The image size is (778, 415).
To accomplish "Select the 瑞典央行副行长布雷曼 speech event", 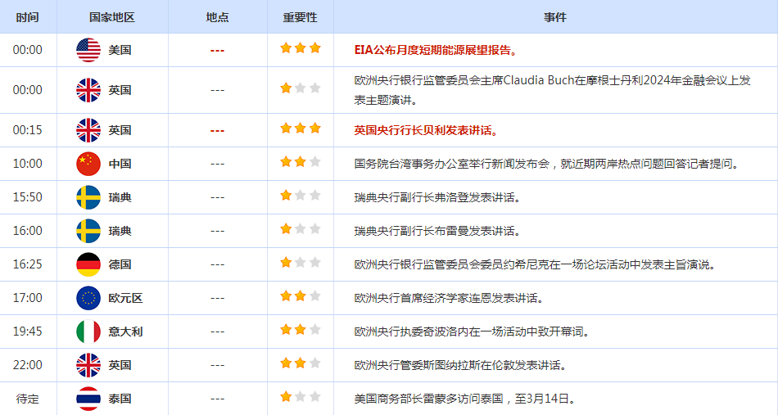I will click(x=437, y=231).
